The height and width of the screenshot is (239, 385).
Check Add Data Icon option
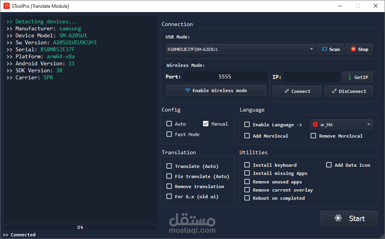click(x=329, y=165)
